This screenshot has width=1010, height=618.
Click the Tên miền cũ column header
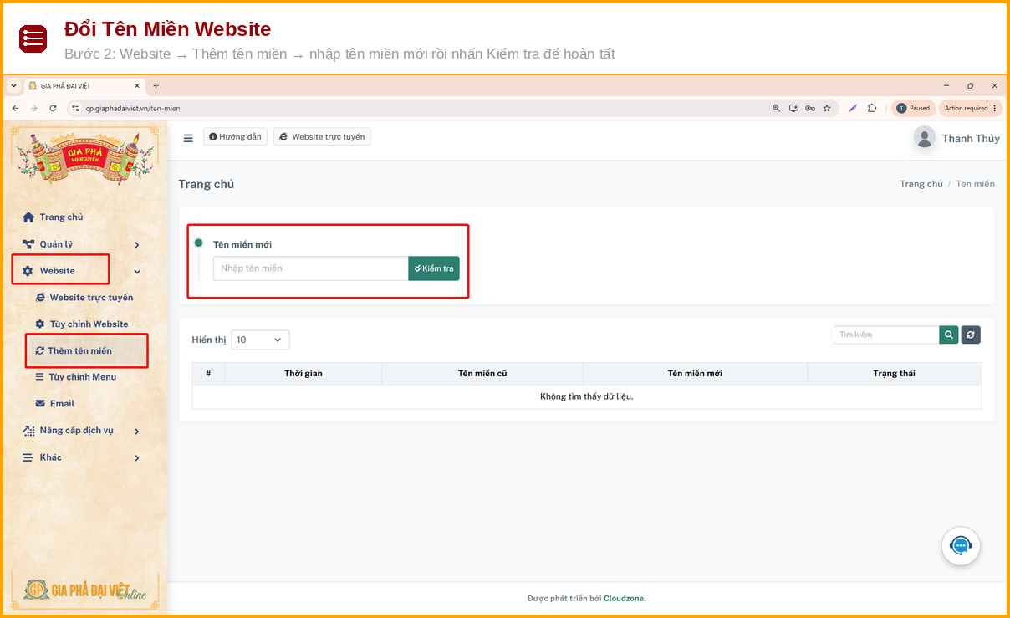[482, 374]
